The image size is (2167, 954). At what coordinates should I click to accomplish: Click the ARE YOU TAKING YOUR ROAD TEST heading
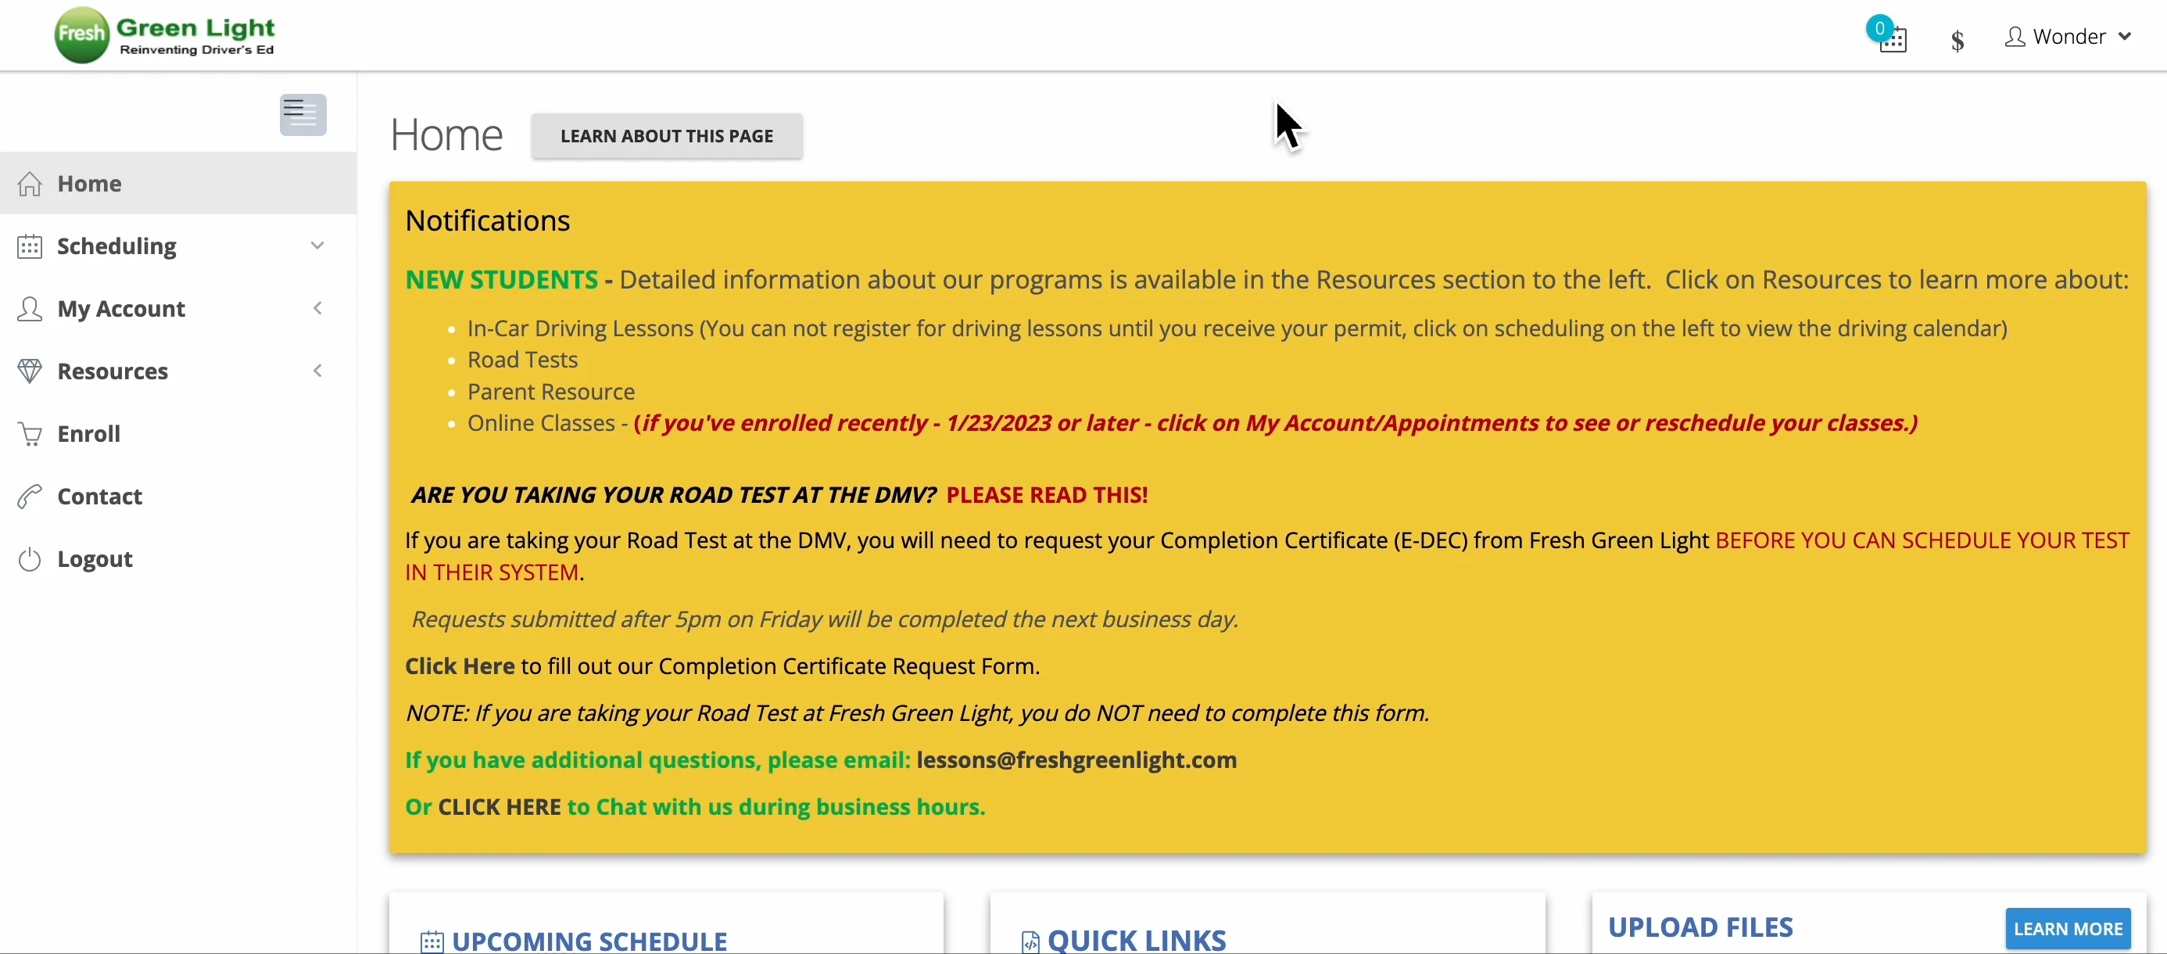click(673, 495)
